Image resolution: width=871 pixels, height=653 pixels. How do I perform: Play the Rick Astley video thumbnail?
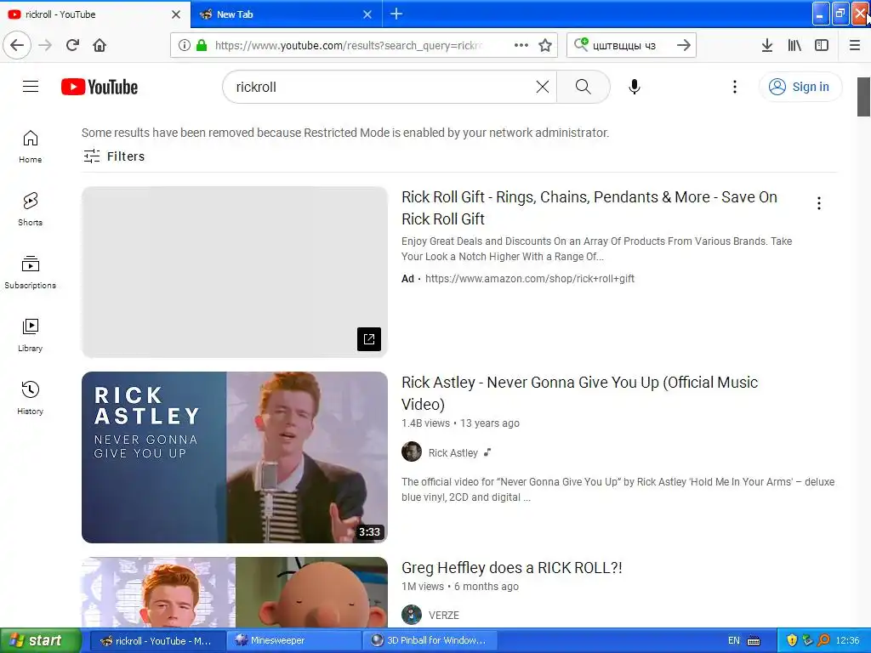(235, 457)
